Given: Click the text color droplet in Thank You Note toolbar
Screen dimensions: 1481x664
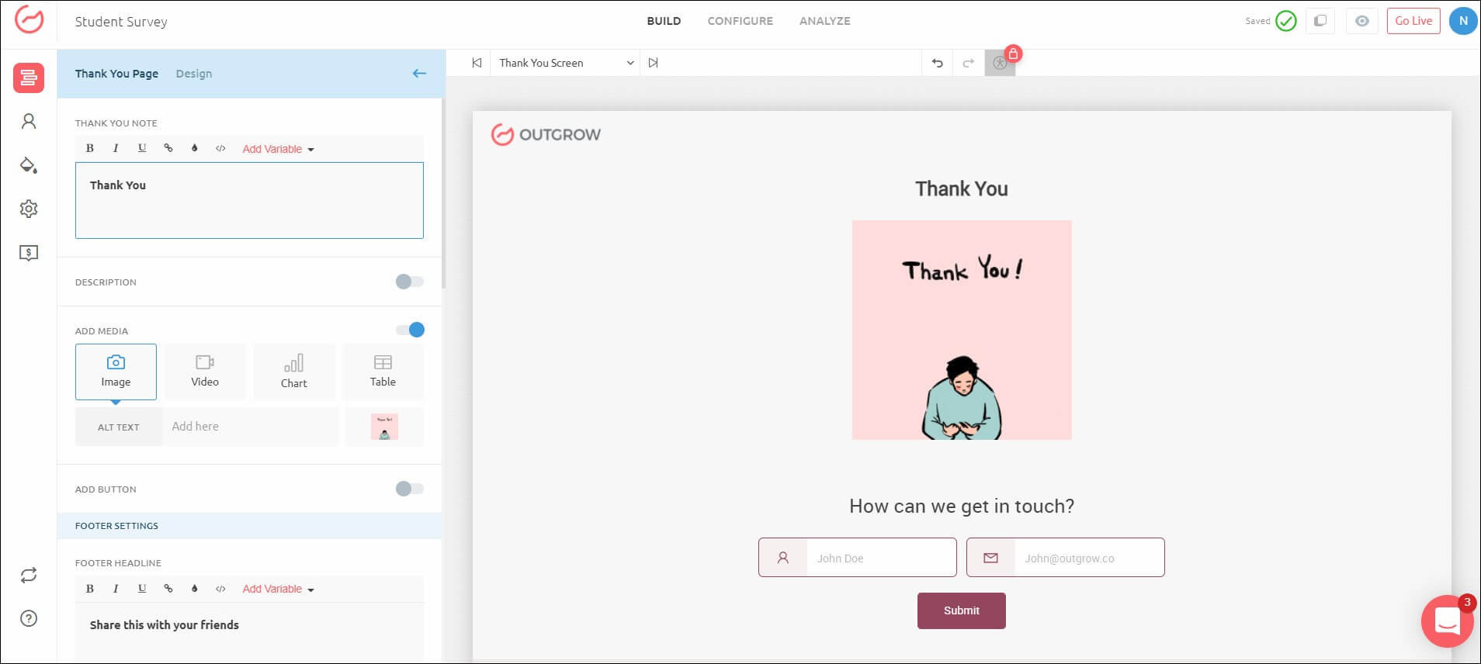Looking at the screenshot, I should (194, 148).
